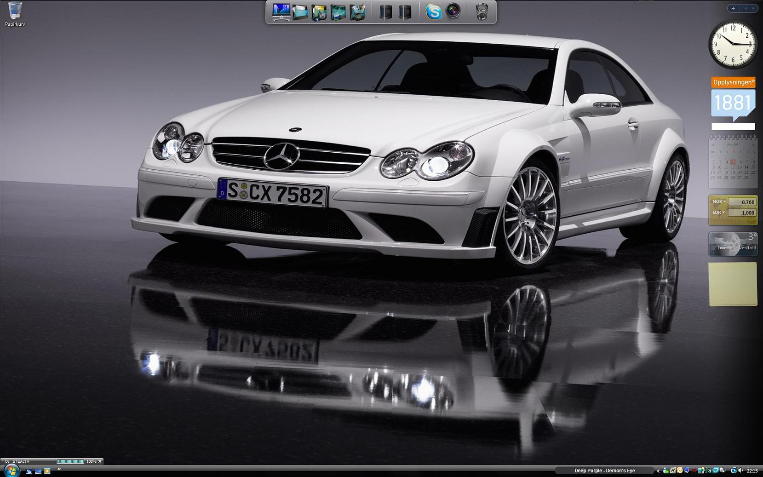Viewport: 763px width, 477px height.
Task: Open the EUR currency dropdown
Action: tap(718, 213)
